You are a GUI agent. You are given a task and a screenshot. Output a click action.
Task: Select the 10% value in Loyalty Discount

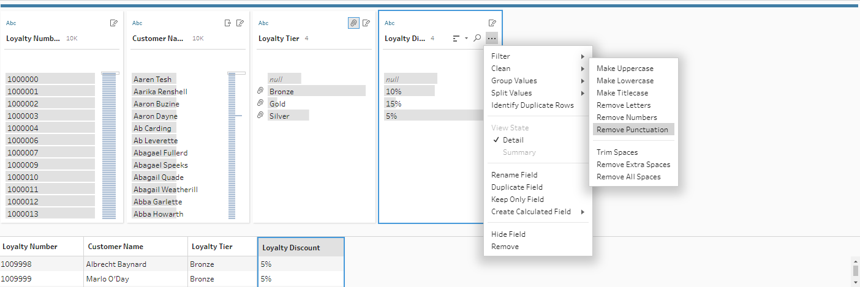click(x=394, y=91)
